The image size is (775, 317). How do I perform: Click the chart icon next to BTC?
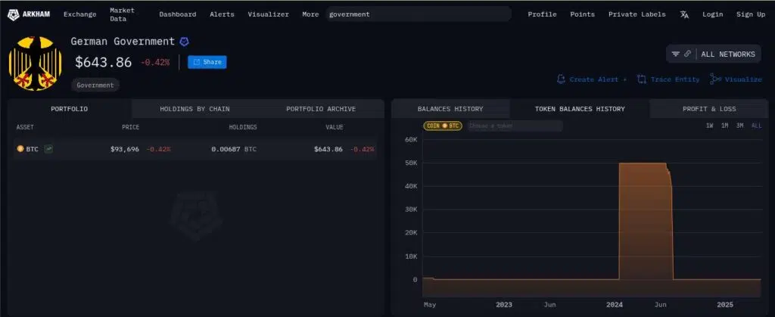coord(48,148)
